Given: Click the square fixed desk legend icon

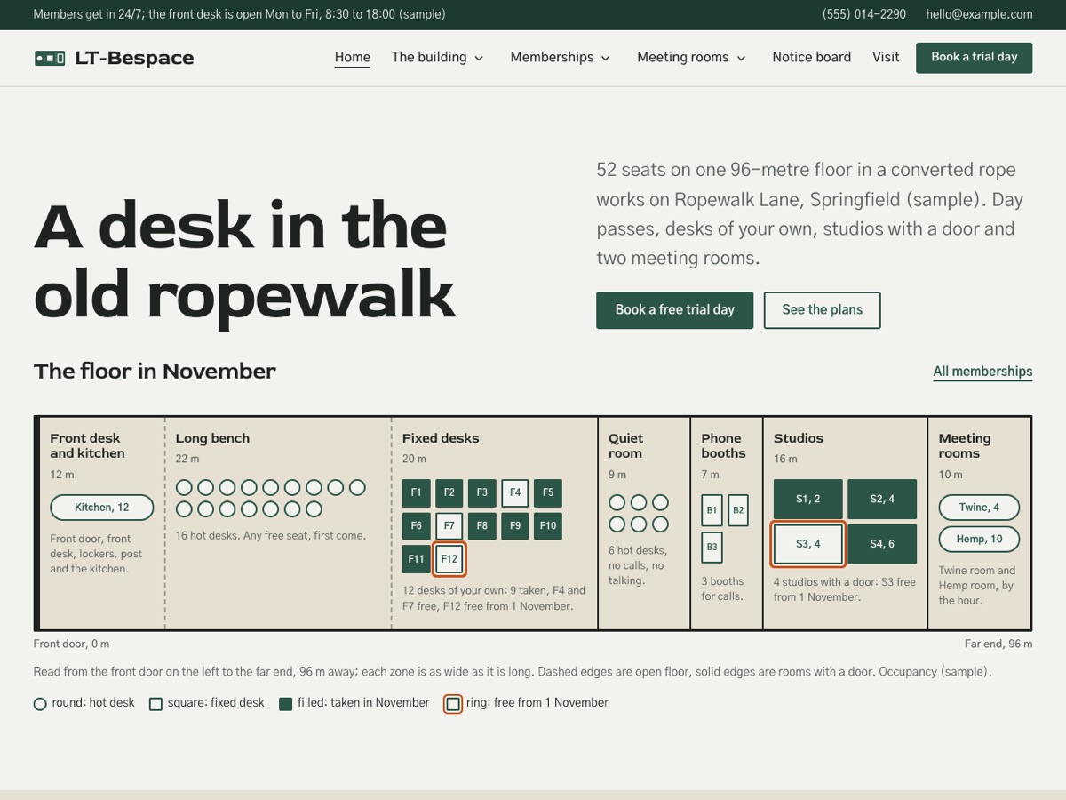Looking at the screenshot, I should tap(155, 704).
